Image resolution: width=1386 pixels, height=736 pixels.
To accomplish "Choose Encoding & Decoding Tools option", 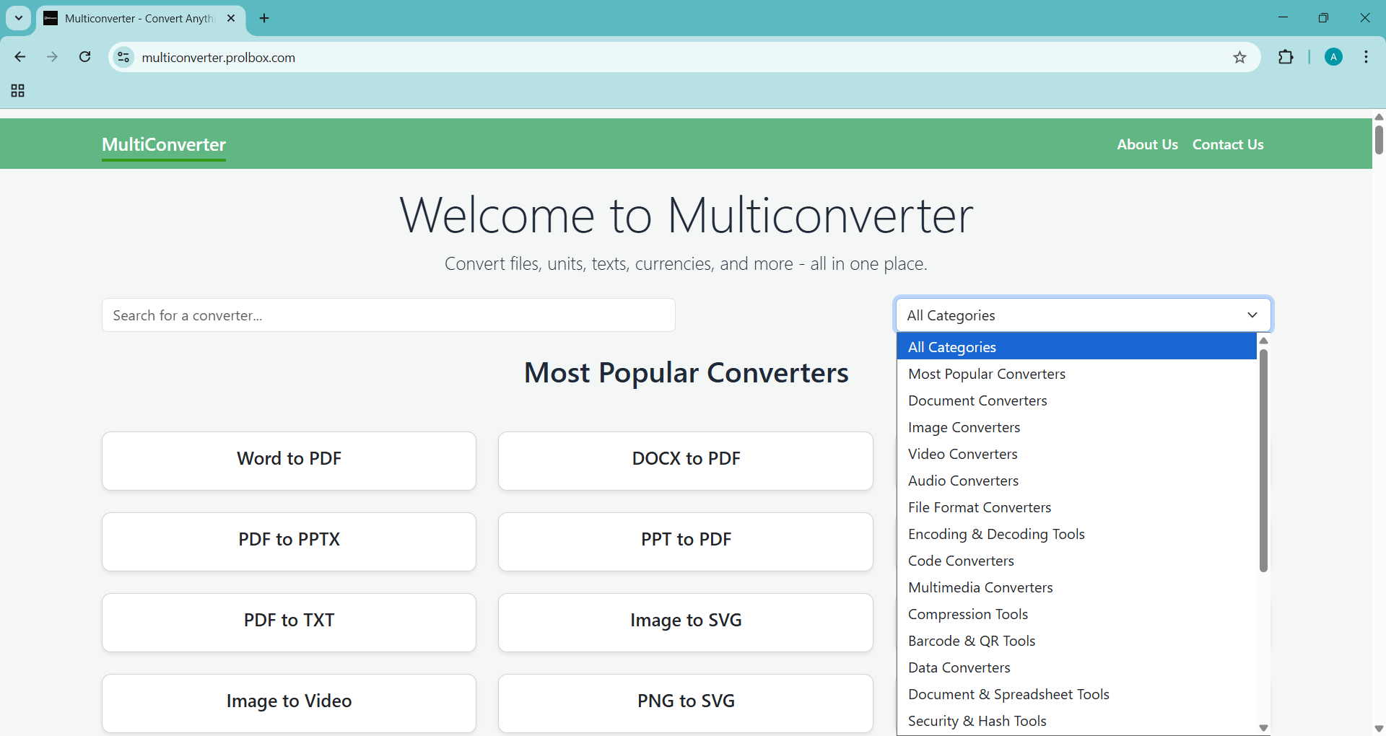I will click(996, 534).
